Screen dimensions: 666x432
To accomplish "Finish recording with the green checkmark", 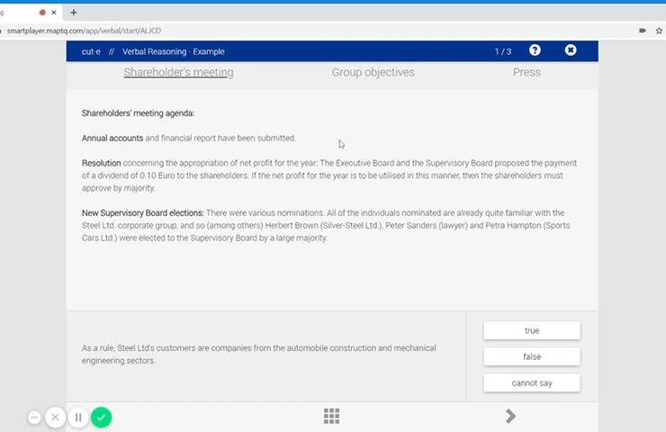I will click(x=102, y=418).
